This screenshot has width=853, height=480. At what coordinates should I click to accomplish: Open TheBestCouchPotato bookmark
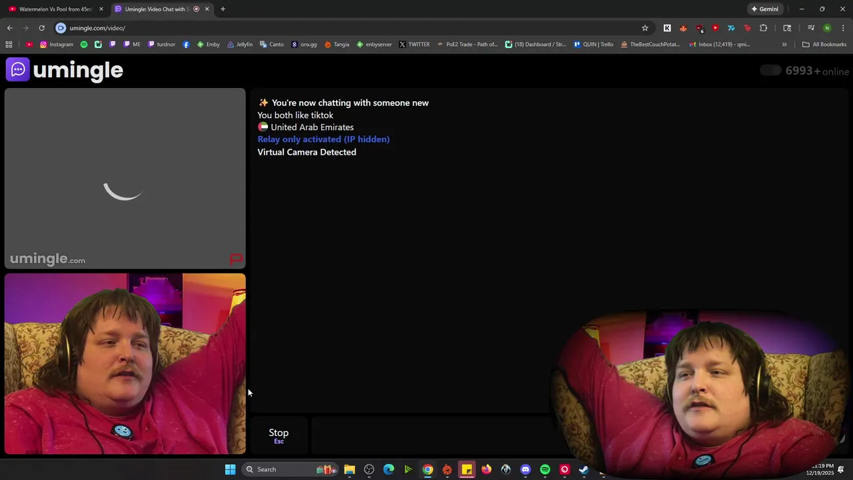(650, 45)
